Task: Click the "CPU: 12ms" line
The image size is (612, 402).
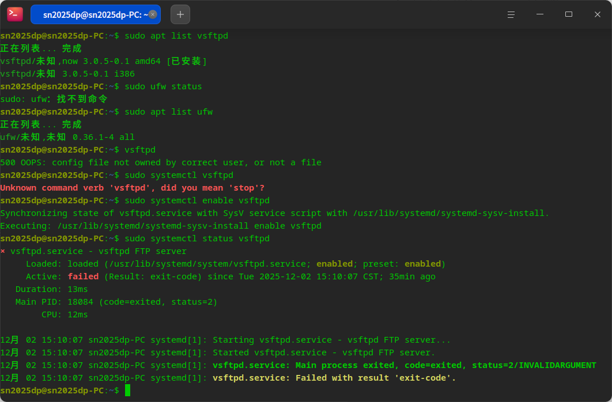Action: (65, 314)
